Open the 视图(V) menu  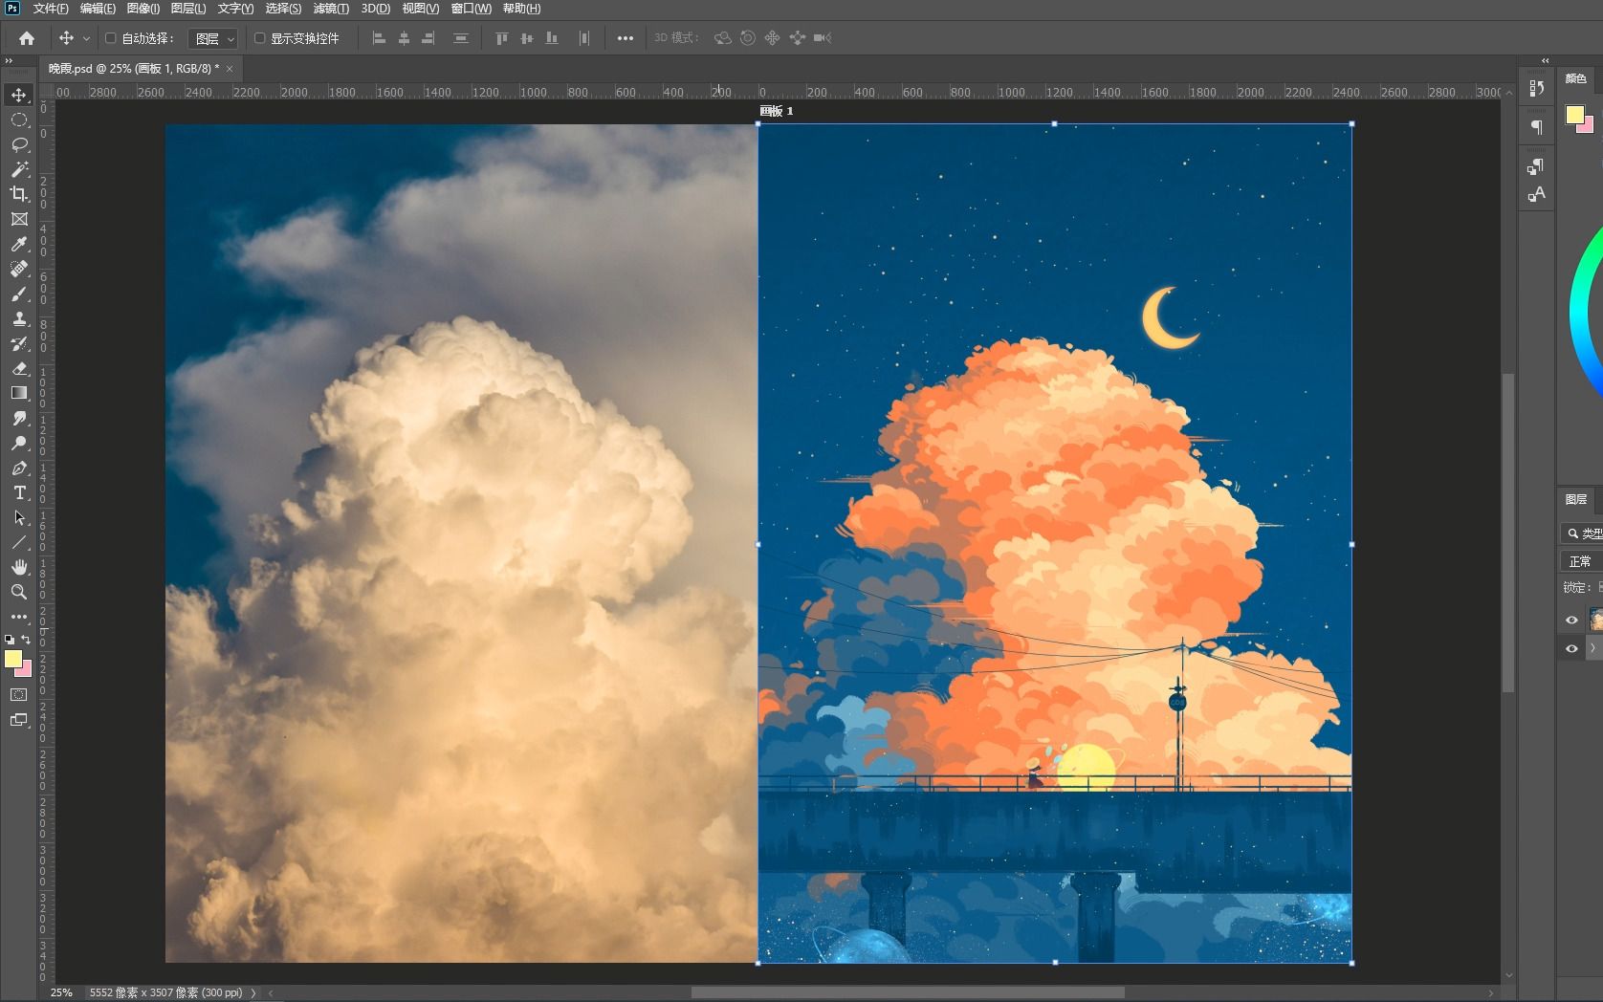tap(421, 9)
